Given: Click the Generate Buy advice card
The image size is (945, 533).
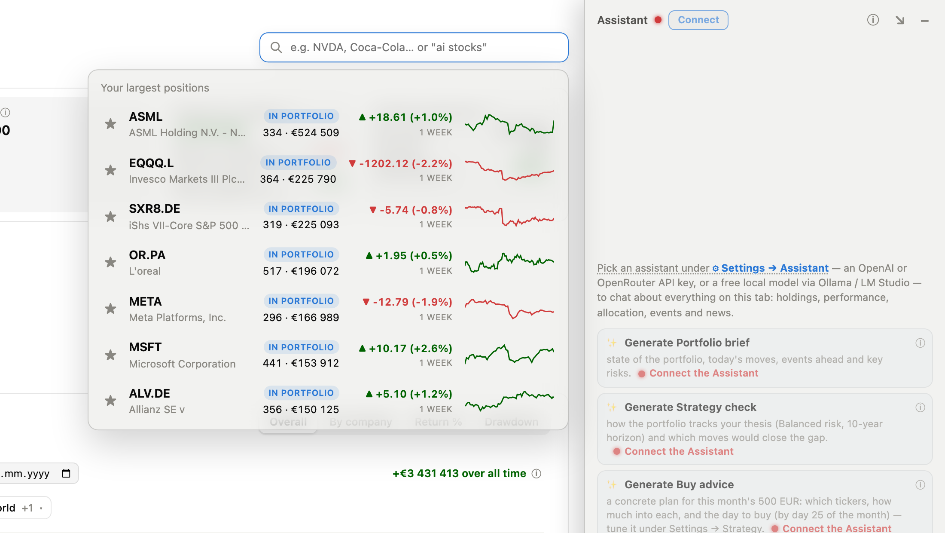Looking at the screenshot, I should coord(765,502).
